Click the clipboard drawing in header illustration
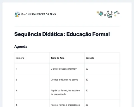Image resolution: width=134 pixels, height=107 pixels. click(101, 14)
